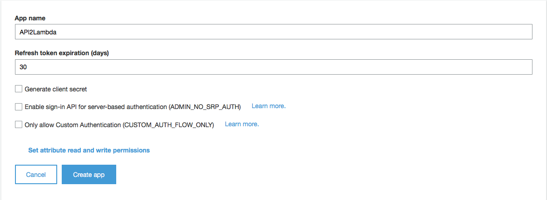Image resolution: width=547 pixels, height=200 pixels.
Task: Click the App name input field
Action: point(273,32)
